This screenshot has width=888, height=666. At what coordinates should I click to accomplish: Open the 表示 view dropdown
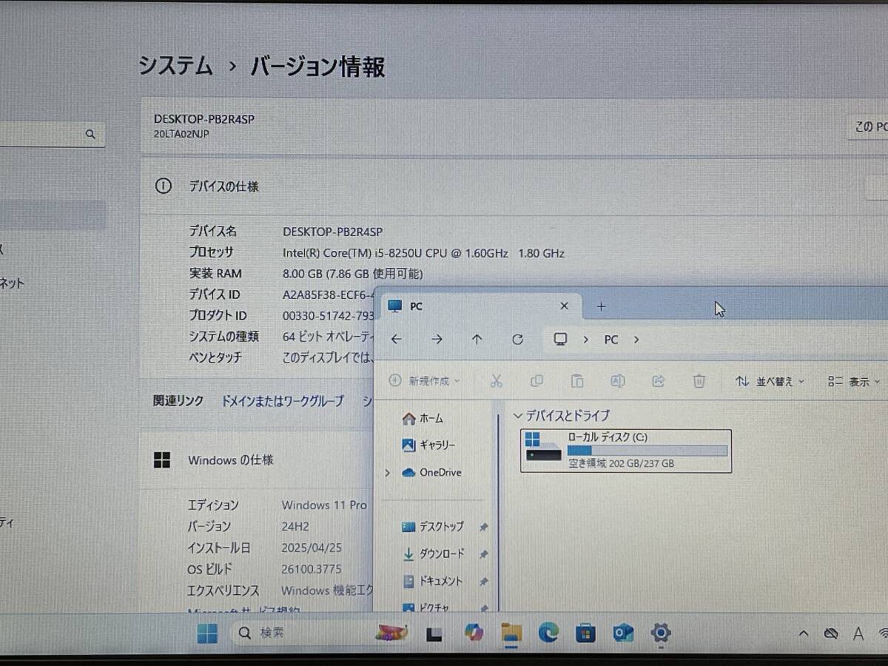[x=855, y=382]
